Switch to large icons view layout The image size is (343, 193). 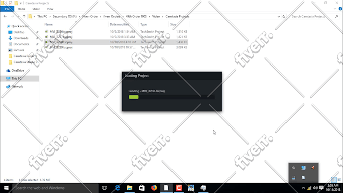pos(339,180)
